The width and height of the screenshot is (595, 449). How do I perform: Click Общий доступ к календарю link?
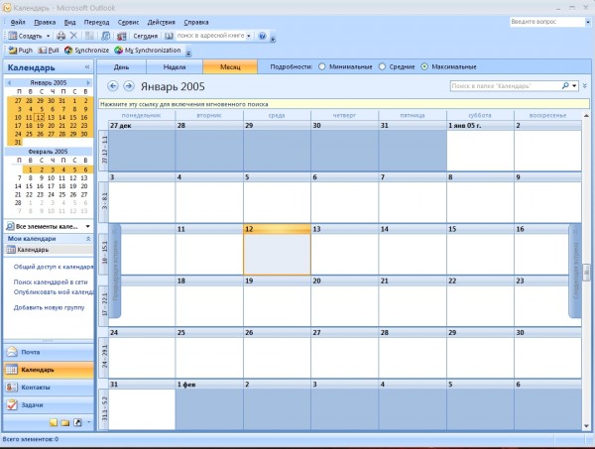pos(54,267)
